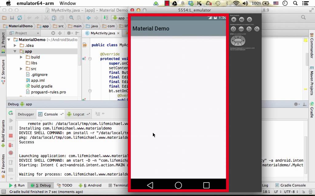The image size is (315, 196).
Task: Switch to the Debugger tab
Action: coord(26,114)
